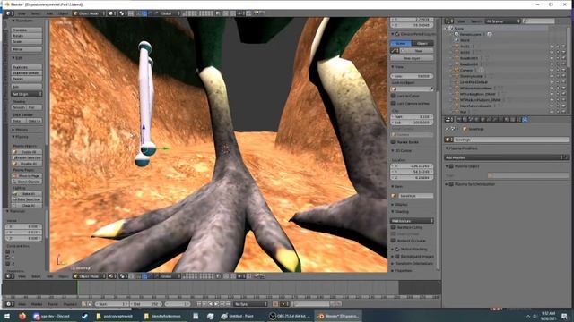This screenshot has height=322, width=574.
Task: Open the timeline editor type selector
Action: [x=10, y=304]
